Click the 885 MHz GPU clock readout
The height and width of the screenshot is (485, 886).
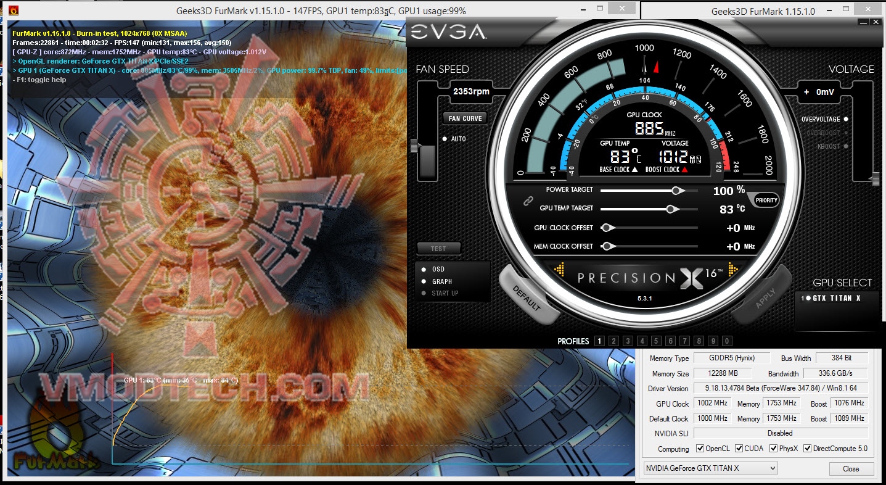point(655,128)
